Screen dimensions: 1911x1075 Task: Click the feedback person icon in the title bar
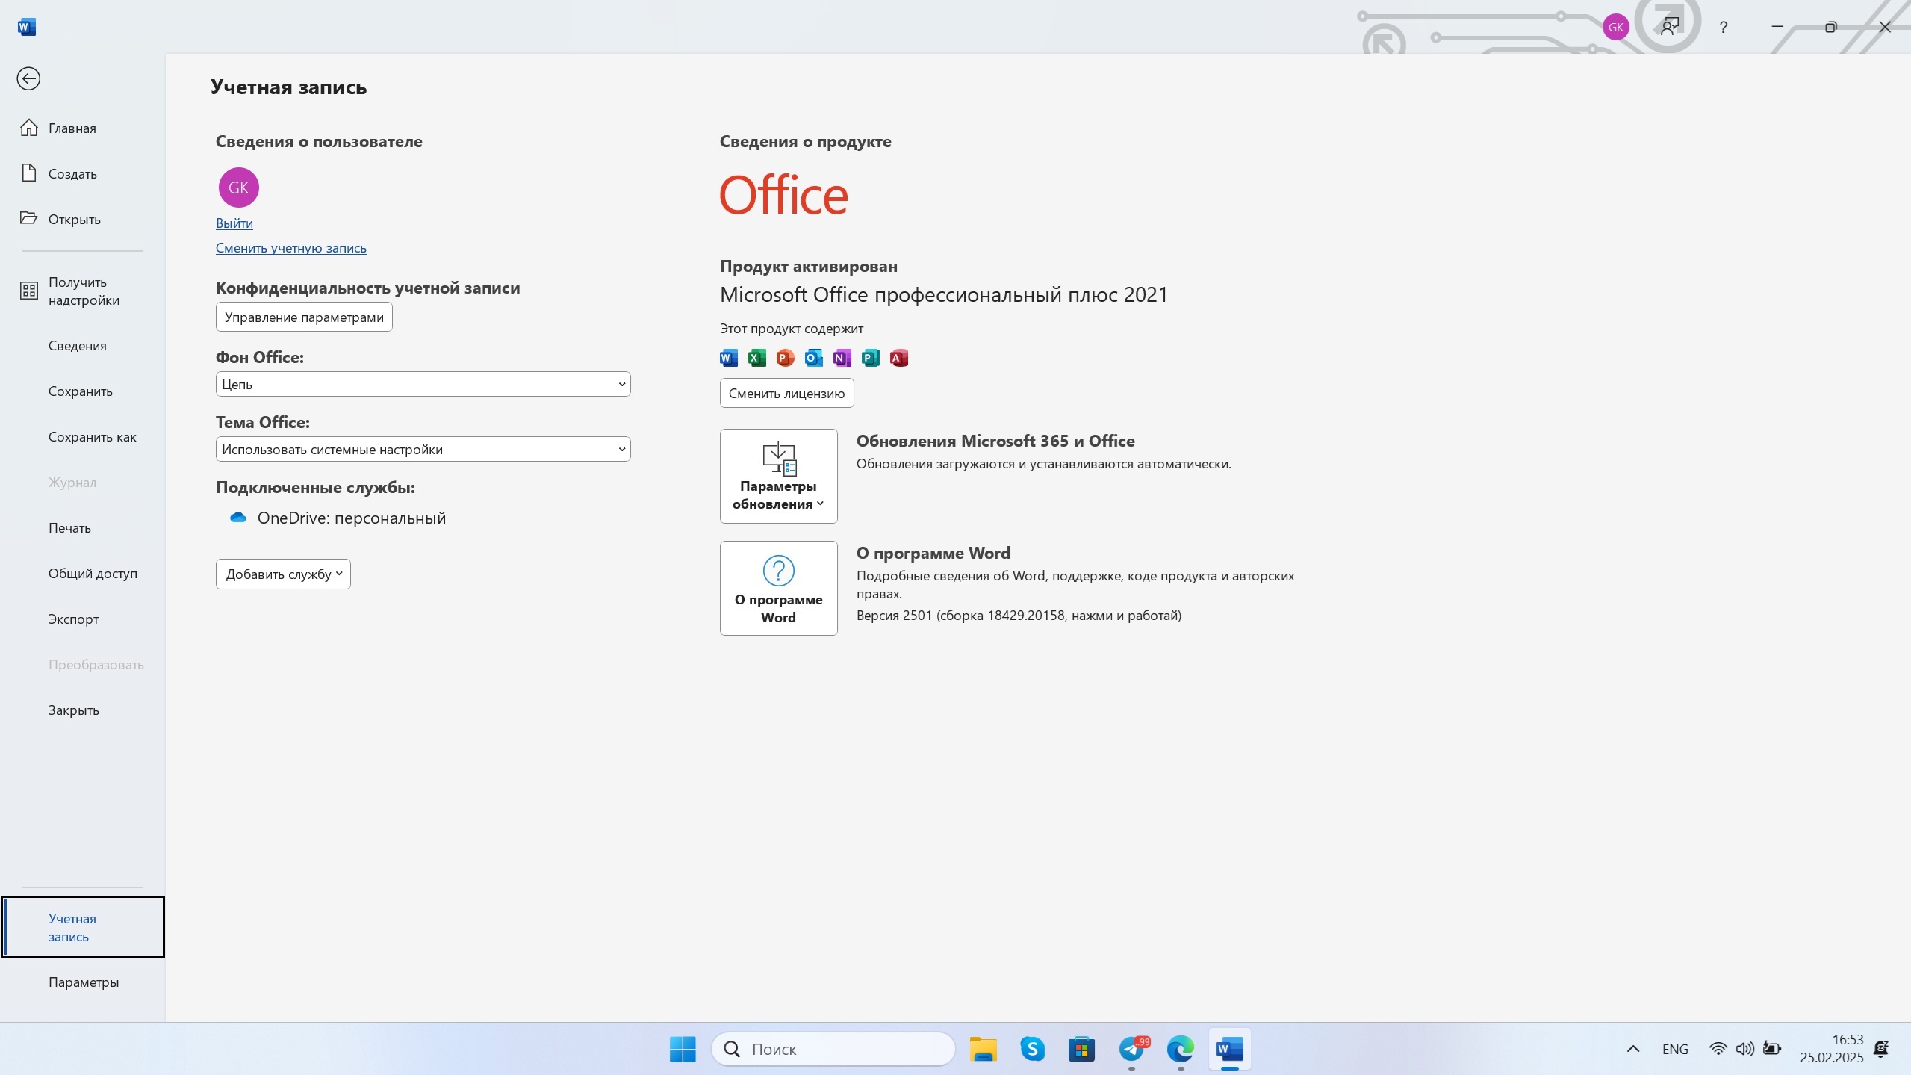1669,28
